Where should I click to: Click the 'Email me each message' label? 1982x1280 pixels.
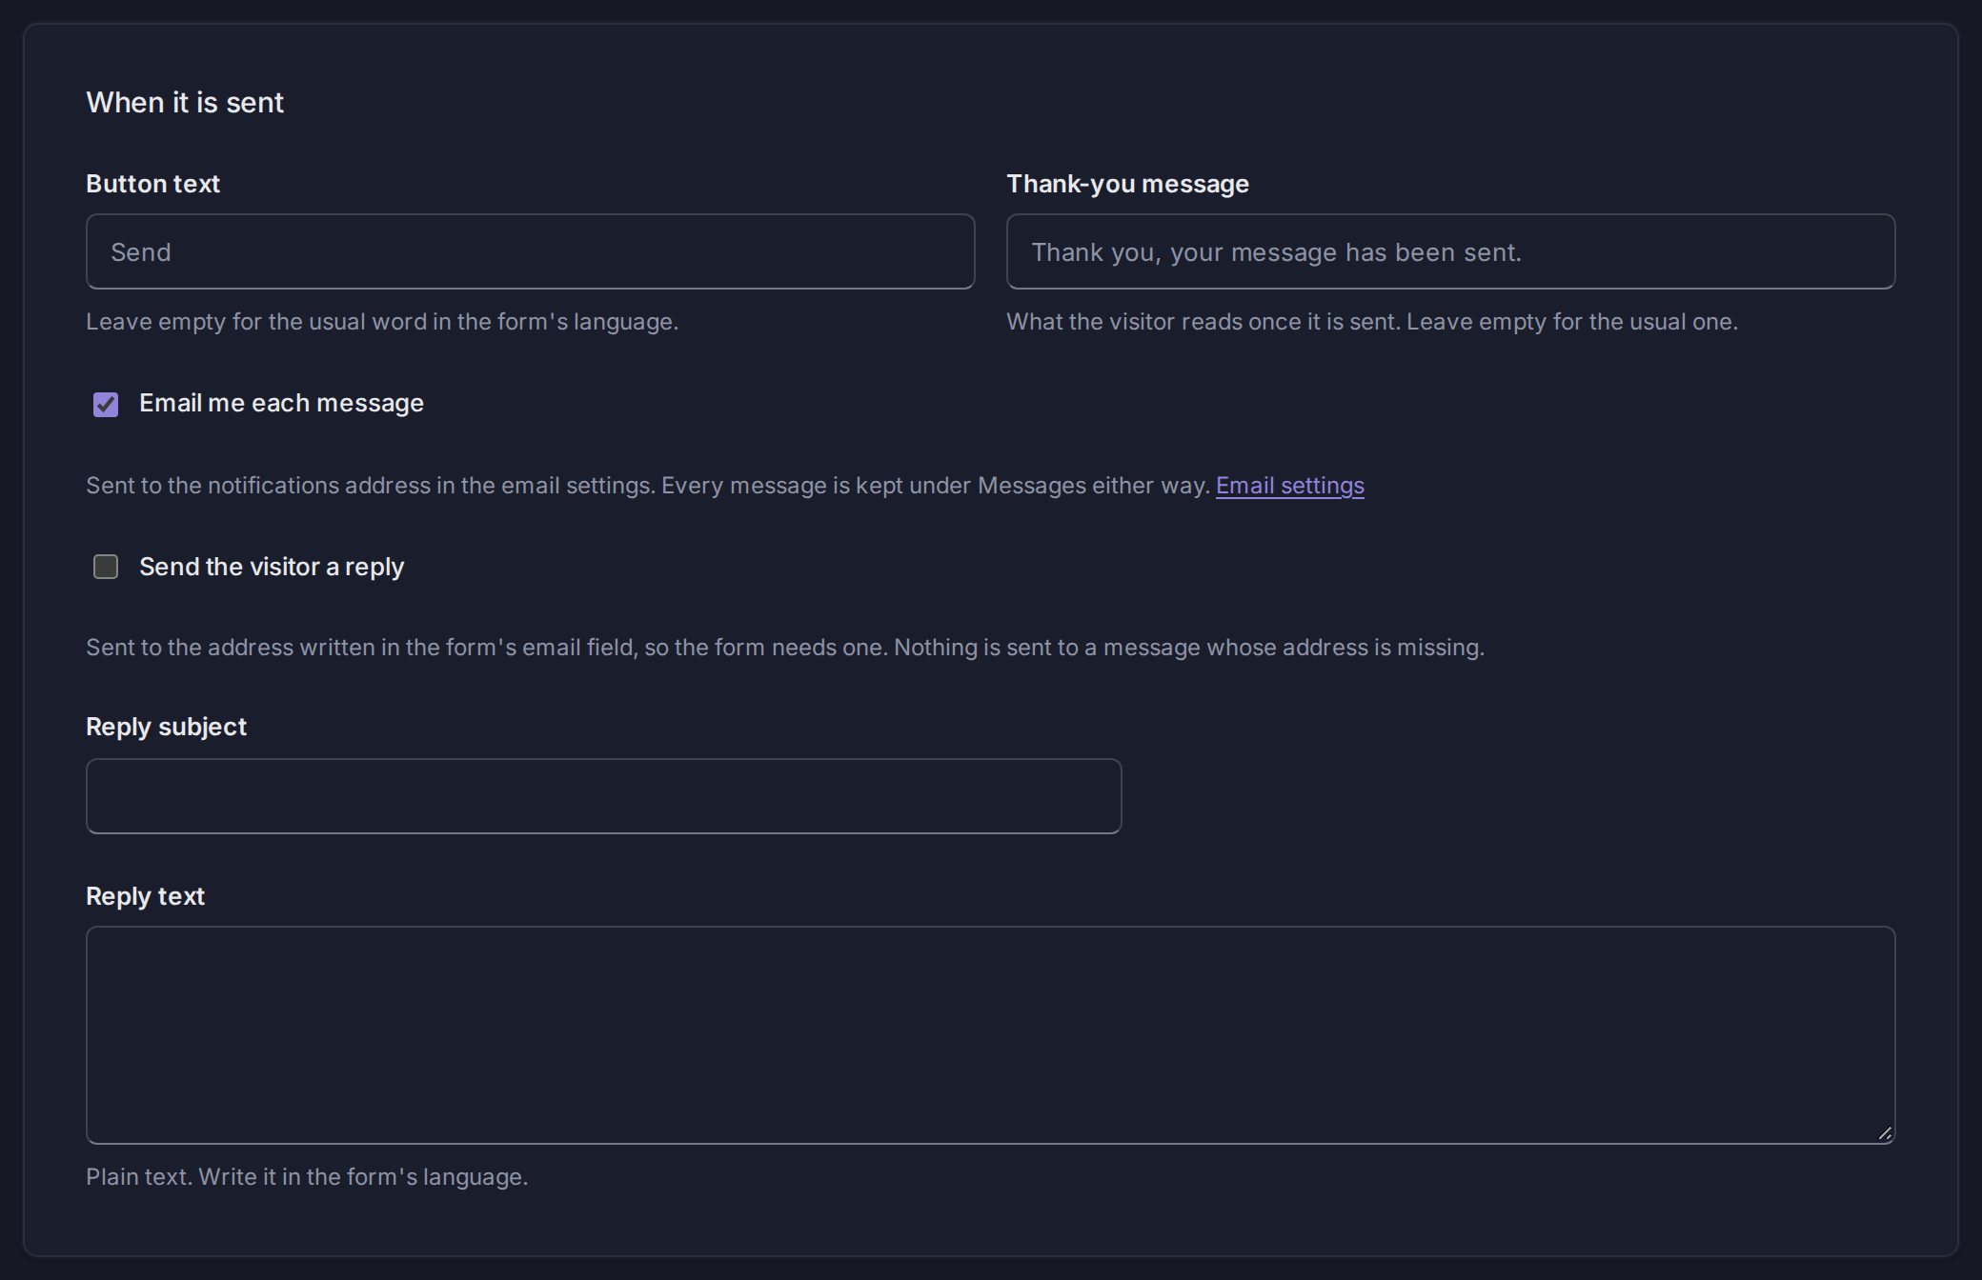[281, 404]
